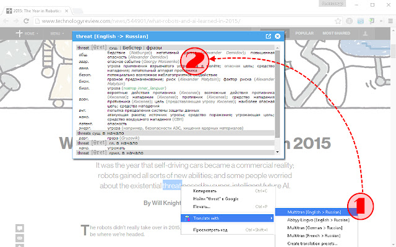The height and width of the screenshot is (247, 396).
Task: Click в начало link in threats row
Action: pyautogui.click(x=113, y=133)
